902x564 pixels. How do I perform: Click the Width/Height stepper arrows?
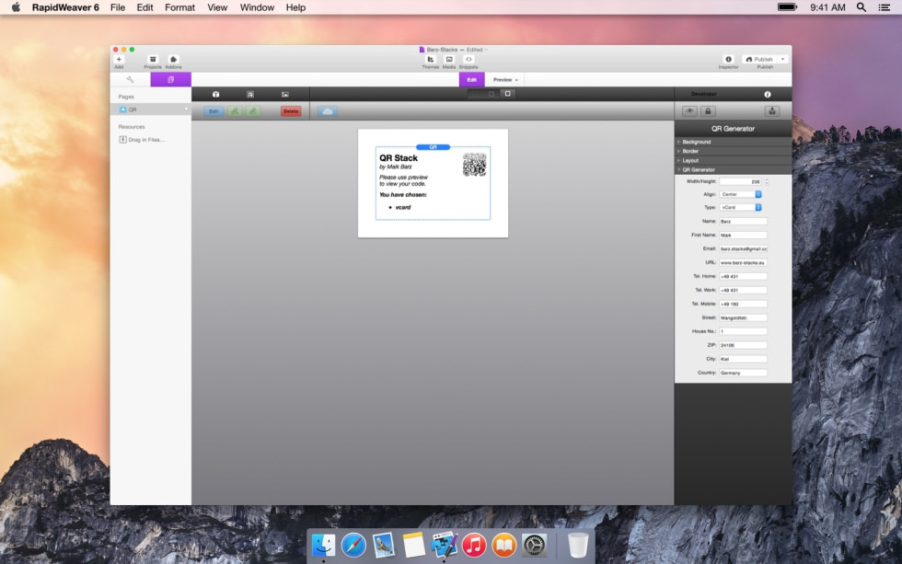766,181
